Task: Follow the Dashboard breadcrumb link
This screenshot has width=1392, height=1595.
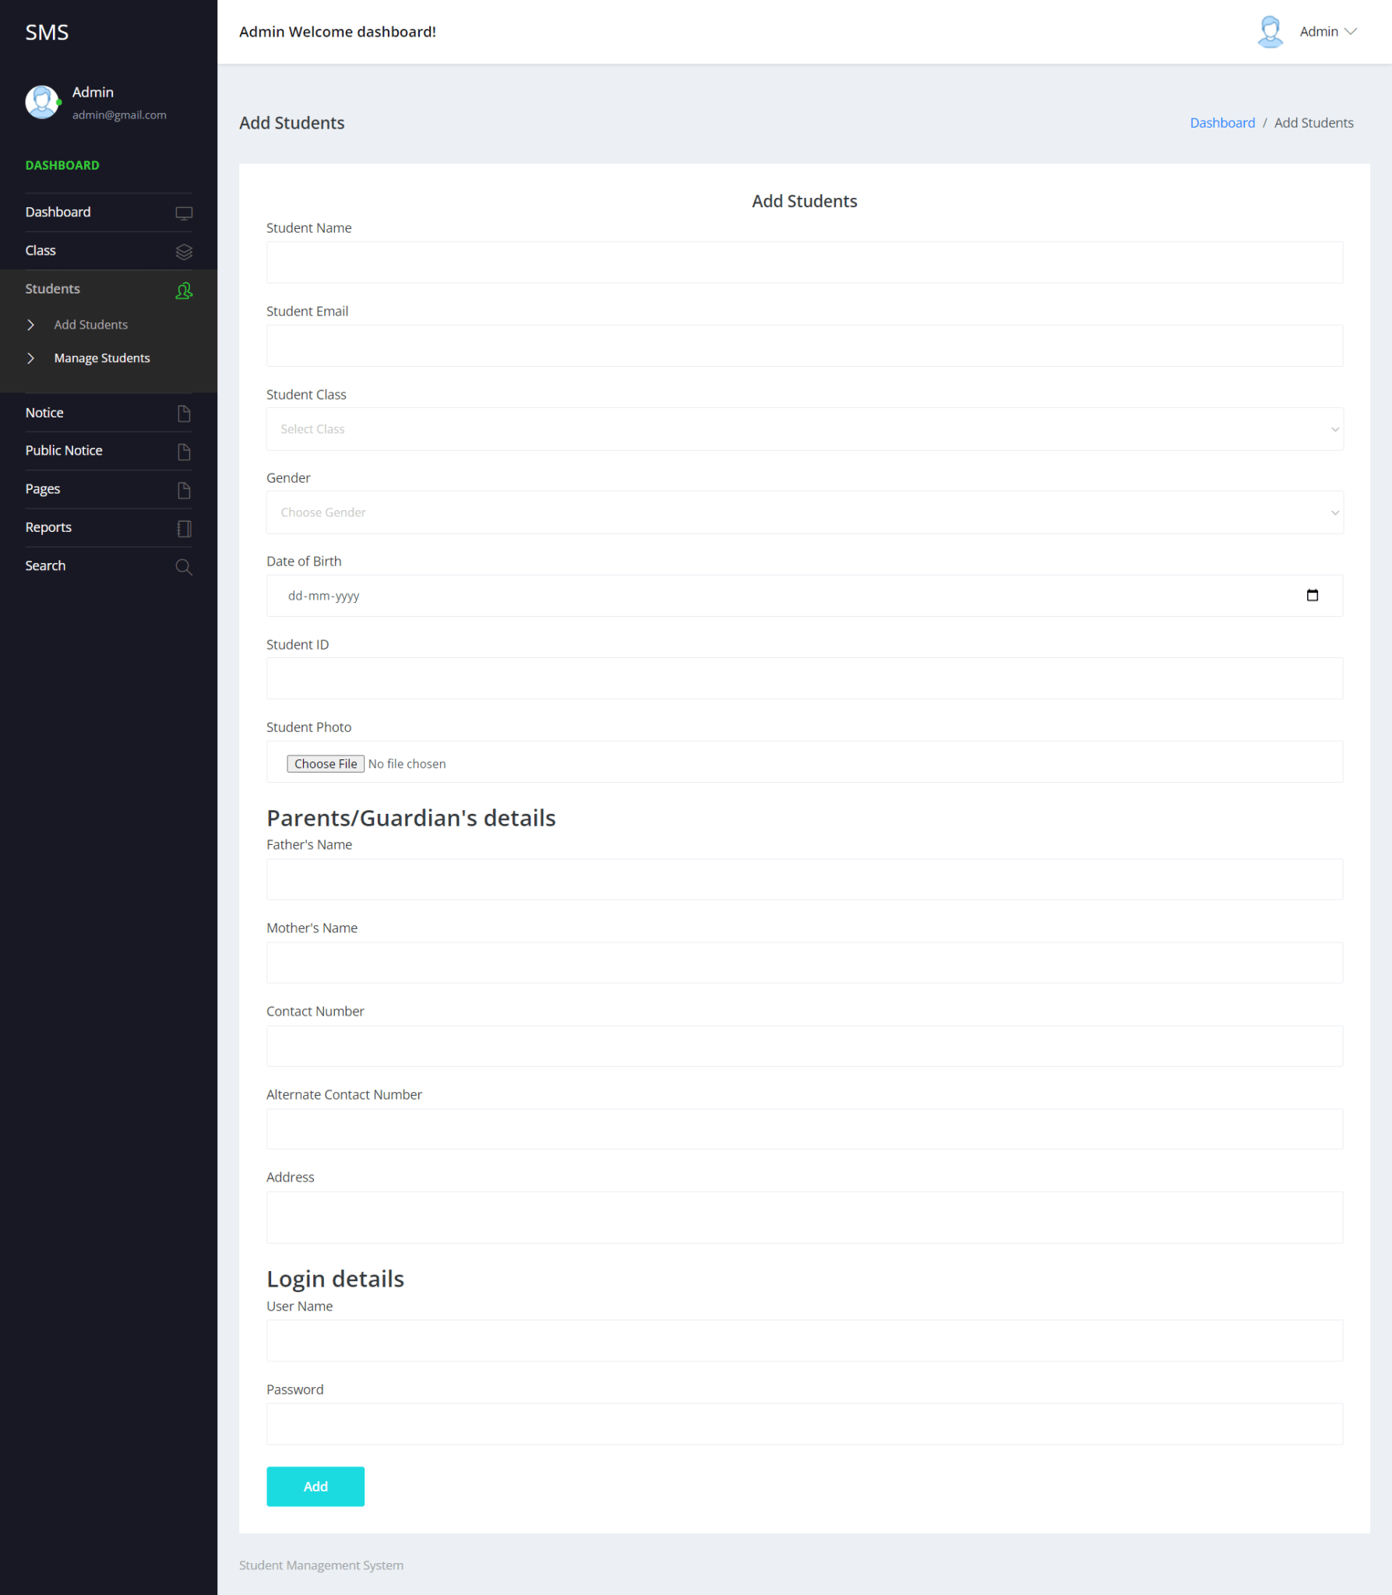Action: pyautogui.click(x=1222, y=122)
